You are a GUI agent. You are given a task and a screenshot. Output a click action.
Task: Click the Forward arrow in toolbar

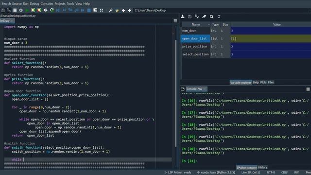(129, 10)
